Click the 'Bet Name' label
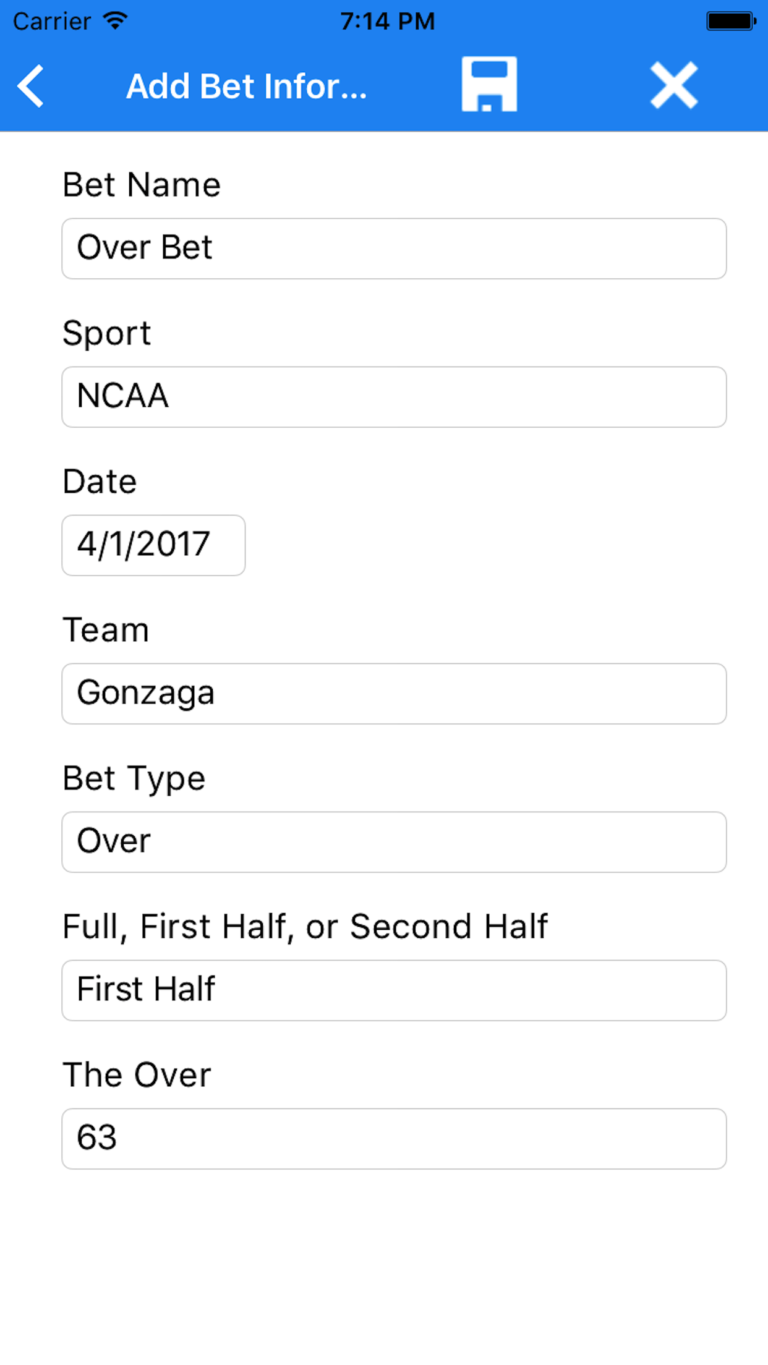The width and height of the screenshot is (768, 1365). click(142, 185)
